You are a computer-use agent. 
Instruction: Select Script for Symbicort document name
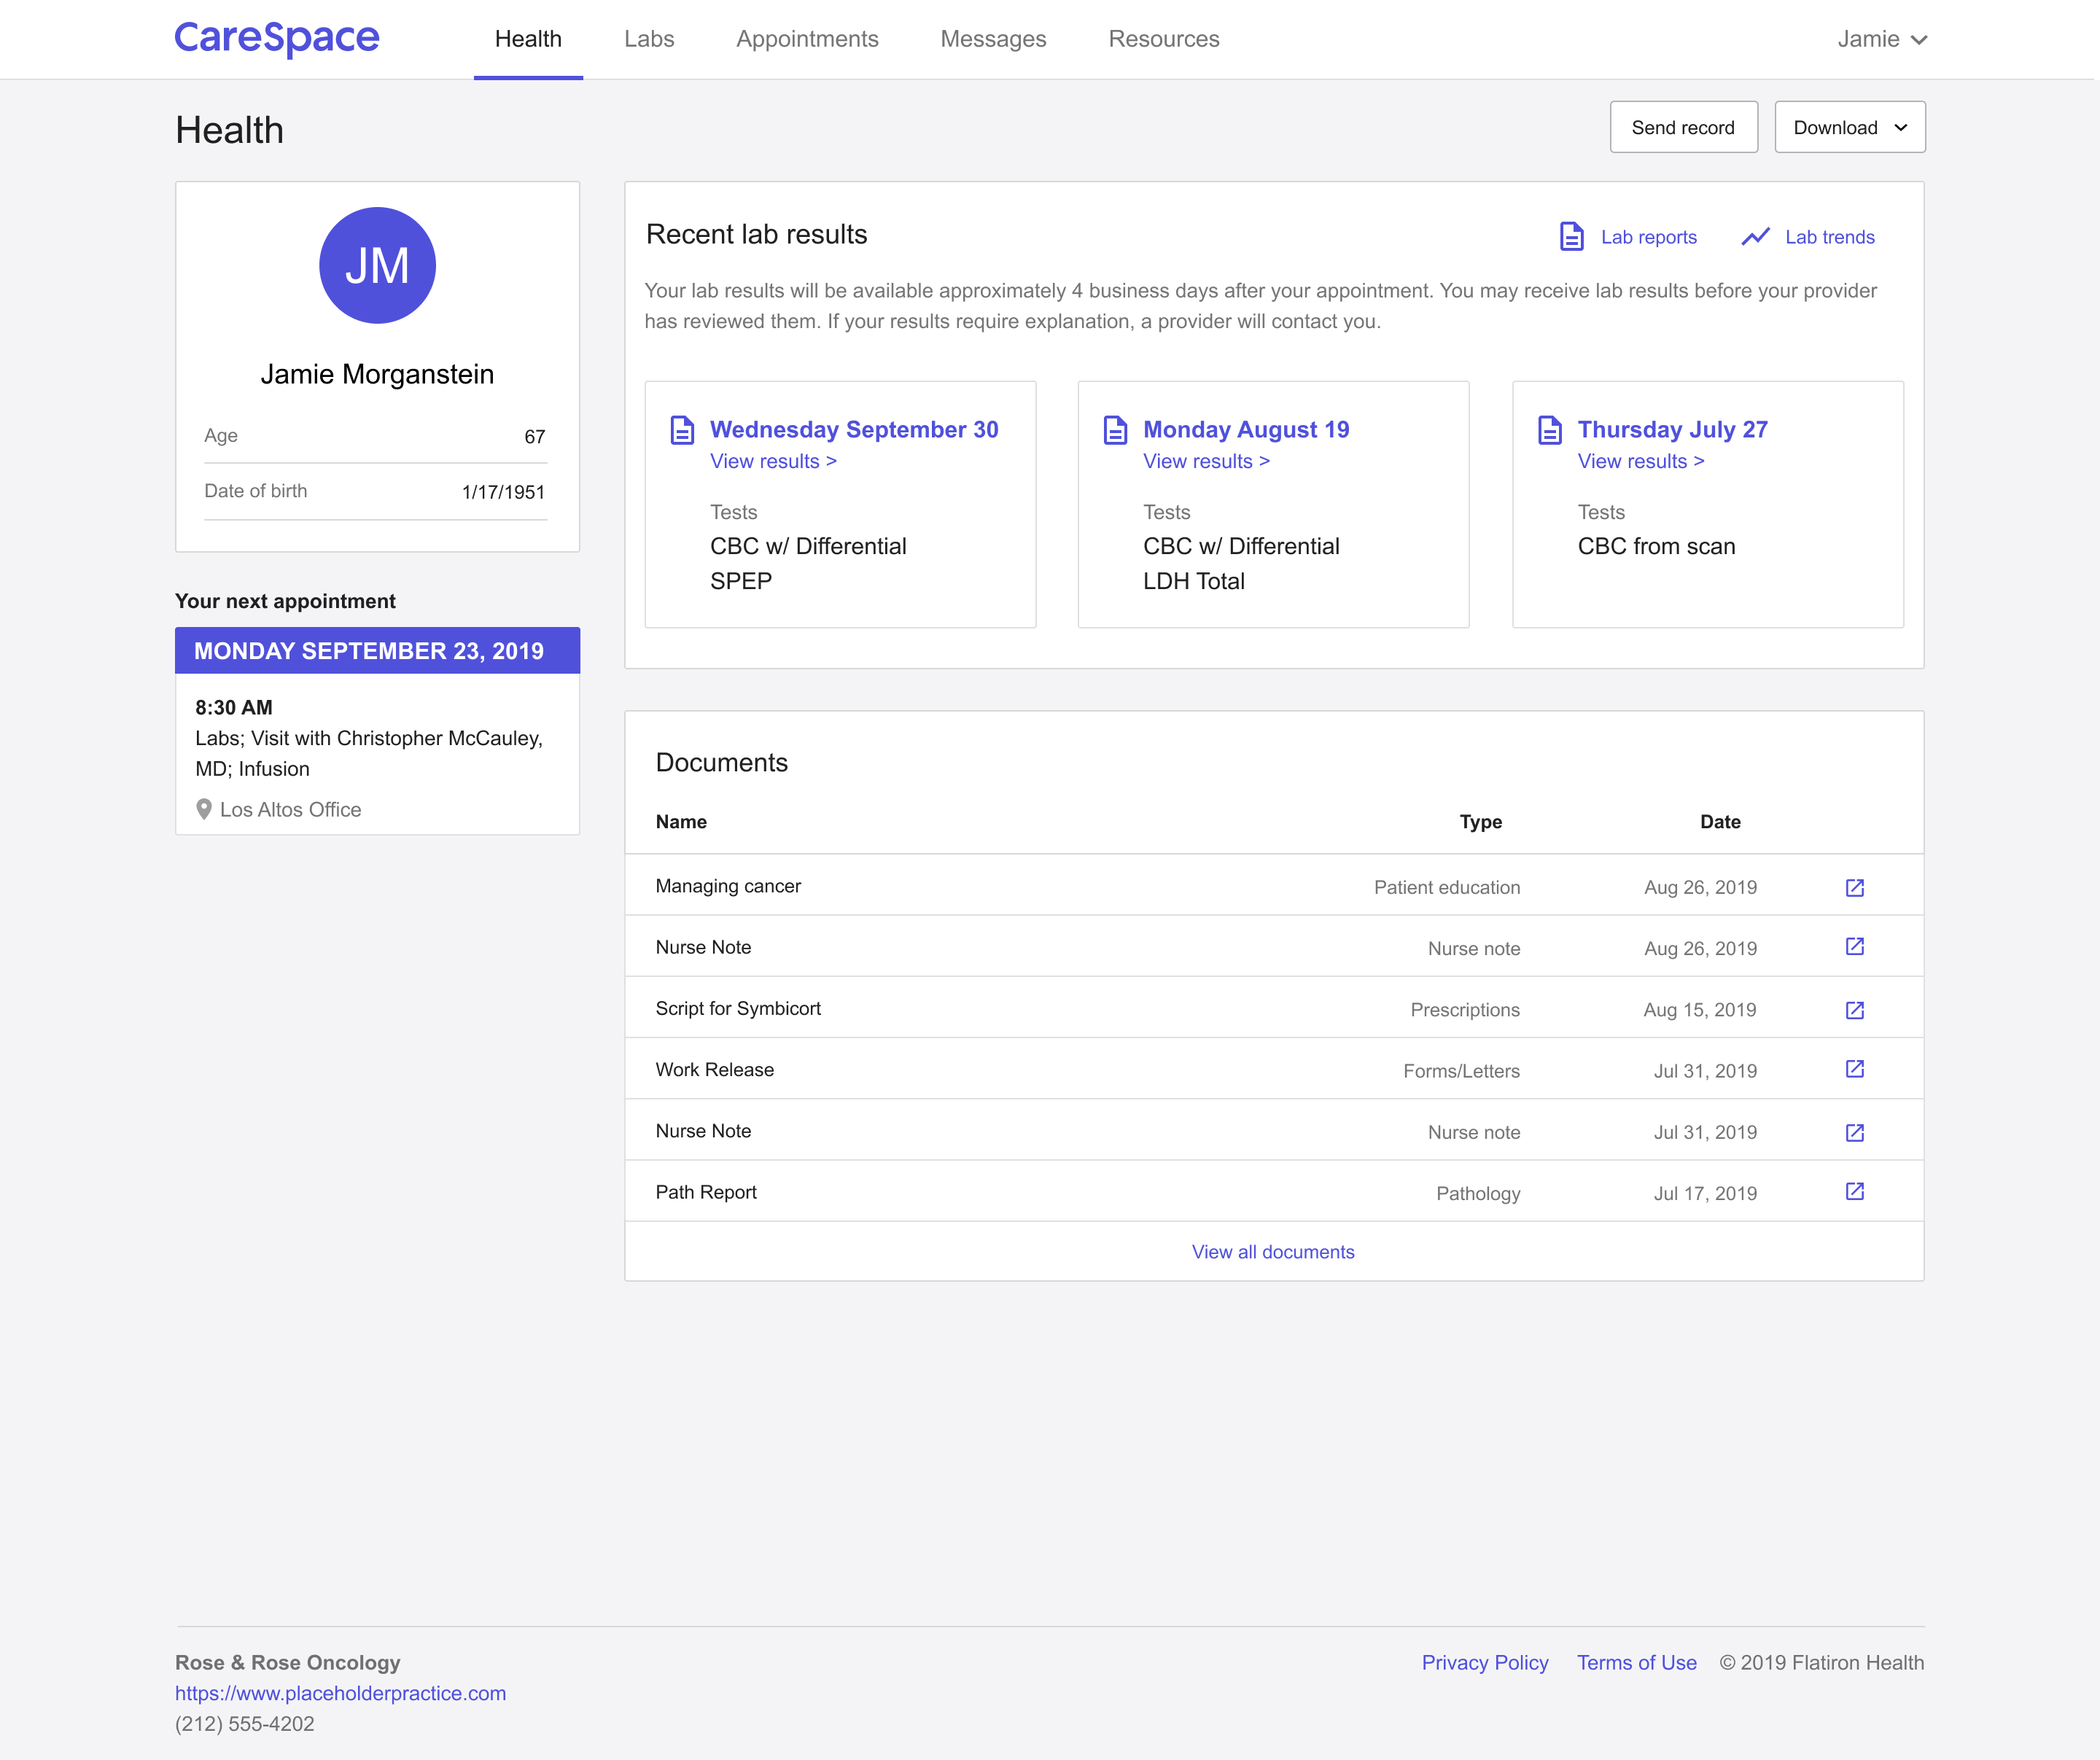pyautogui.click(x=738, y=1008)
